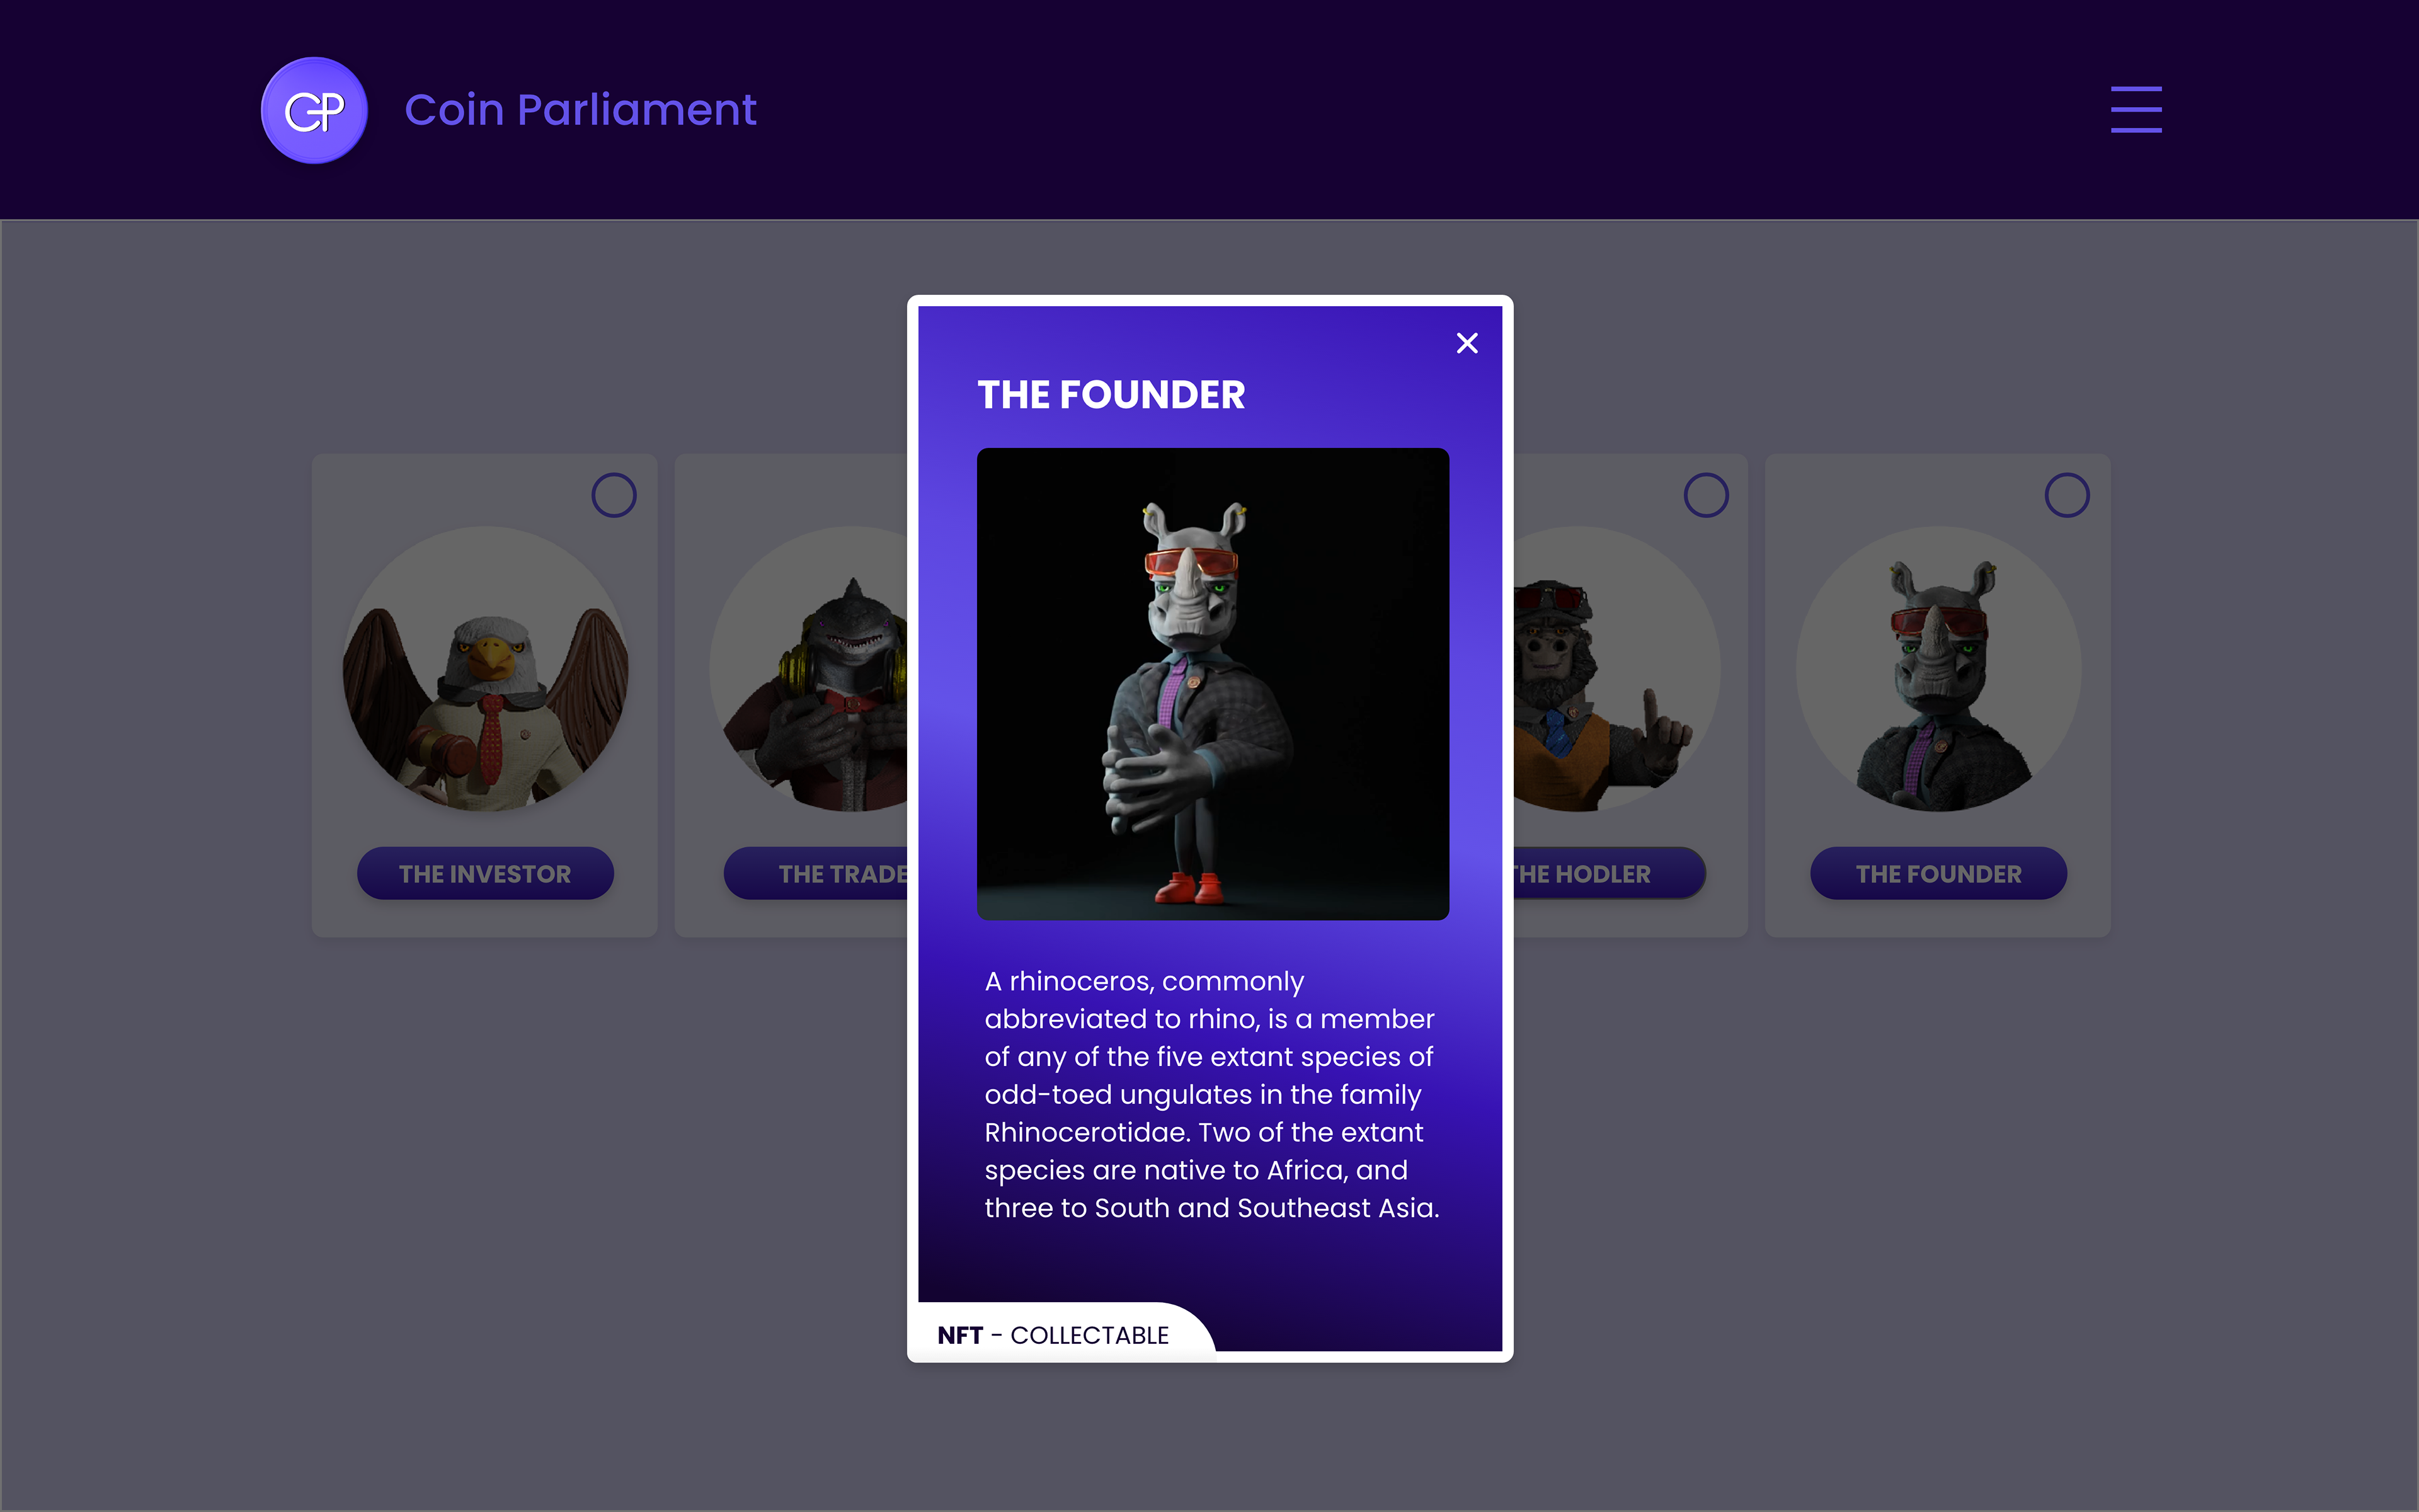This screenshot has width=2419, height=1512.
Task: Select The Founder card radio circle
Action: coord(2066,495)
